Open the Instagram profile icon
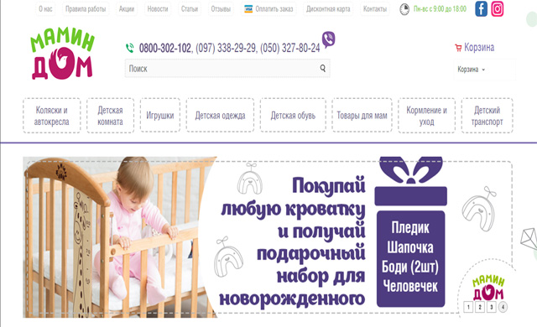Viewport: 537px width, 327px height. click(x=498, y=9)
